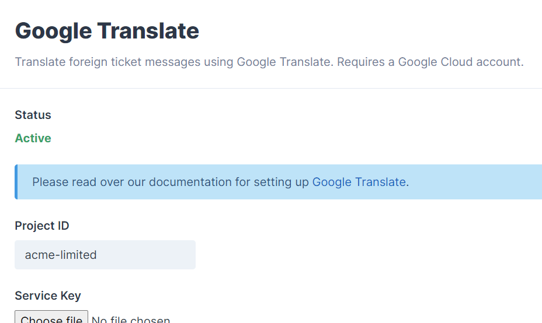Click the 'No file chosen' text
This screenshot has height=323, width=542.
[131, 319]
